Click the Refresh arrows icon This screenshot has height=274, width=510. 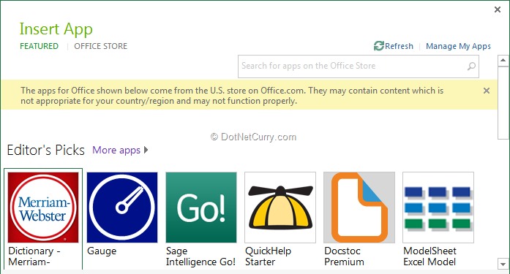tap(379, 46)
